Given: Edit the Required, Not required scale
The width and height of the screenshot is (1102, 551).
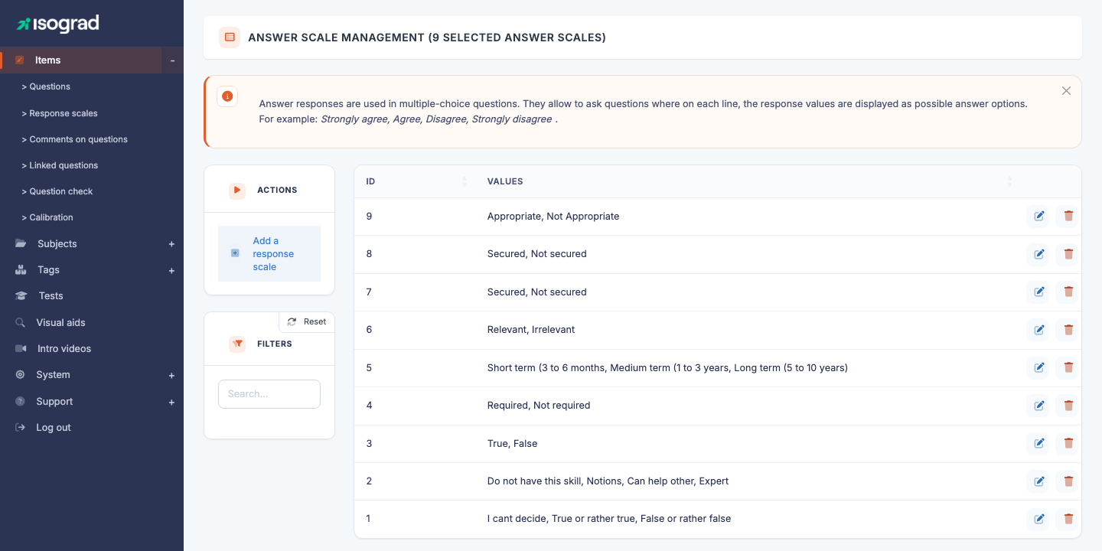Looking at the screenshot, I should (x=1038, y=406).
